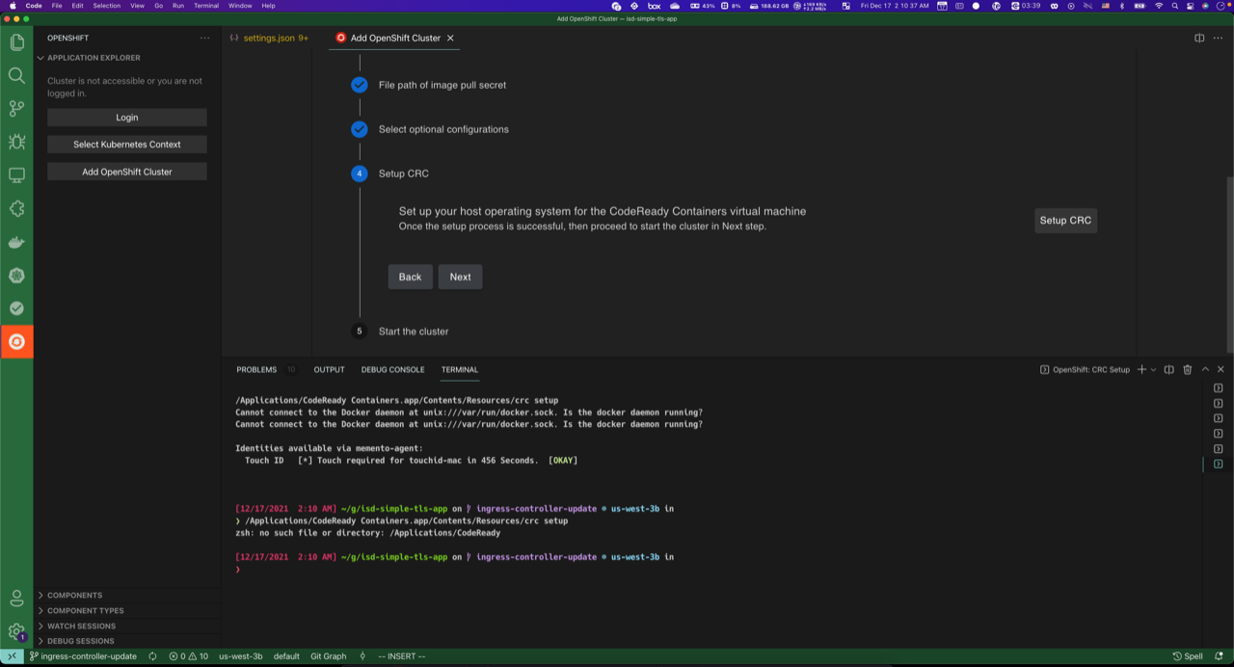Expand the Watch Sessions section
The height and width of the screenshot is (667, 1234).
coord(126,626)
